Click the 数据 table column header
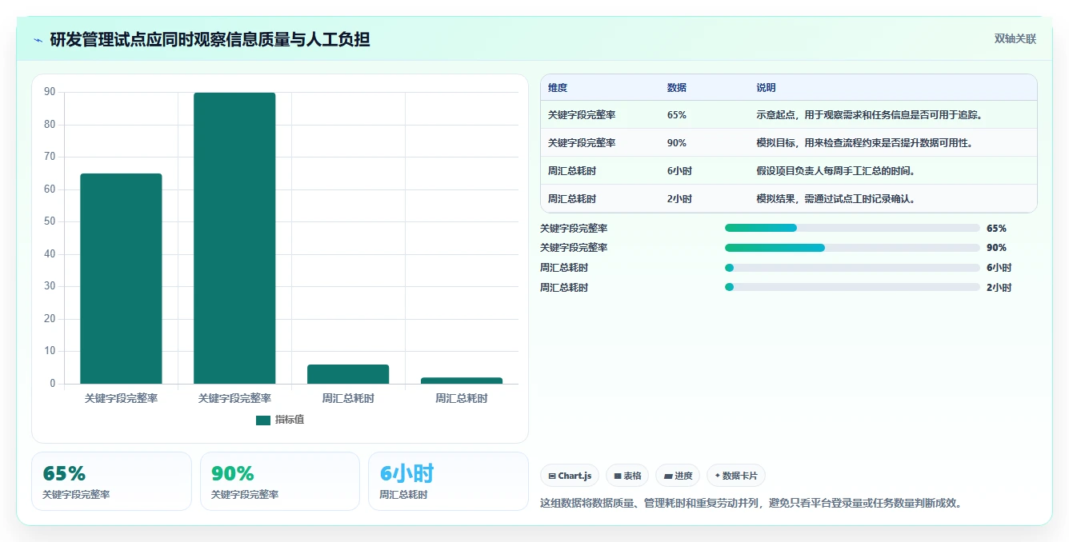This screenshot has width=1069, height=542. pos(677,88)
